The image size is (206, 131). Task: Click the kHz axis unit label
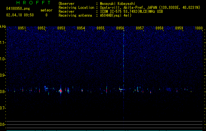tap(3, 27)
